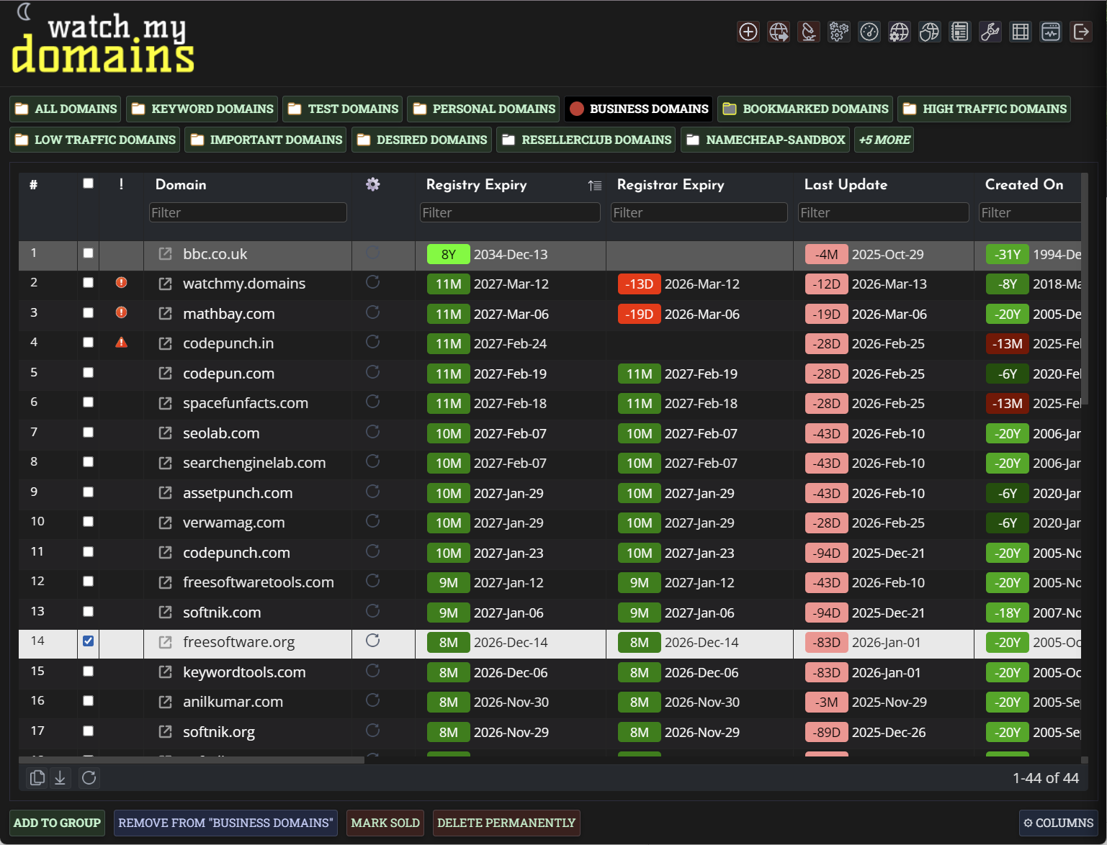The height and width of the screenshot is (845, 1107).
Task: Switch to the TEST DOMAINS group tab
Action: [x=342, y=109]
